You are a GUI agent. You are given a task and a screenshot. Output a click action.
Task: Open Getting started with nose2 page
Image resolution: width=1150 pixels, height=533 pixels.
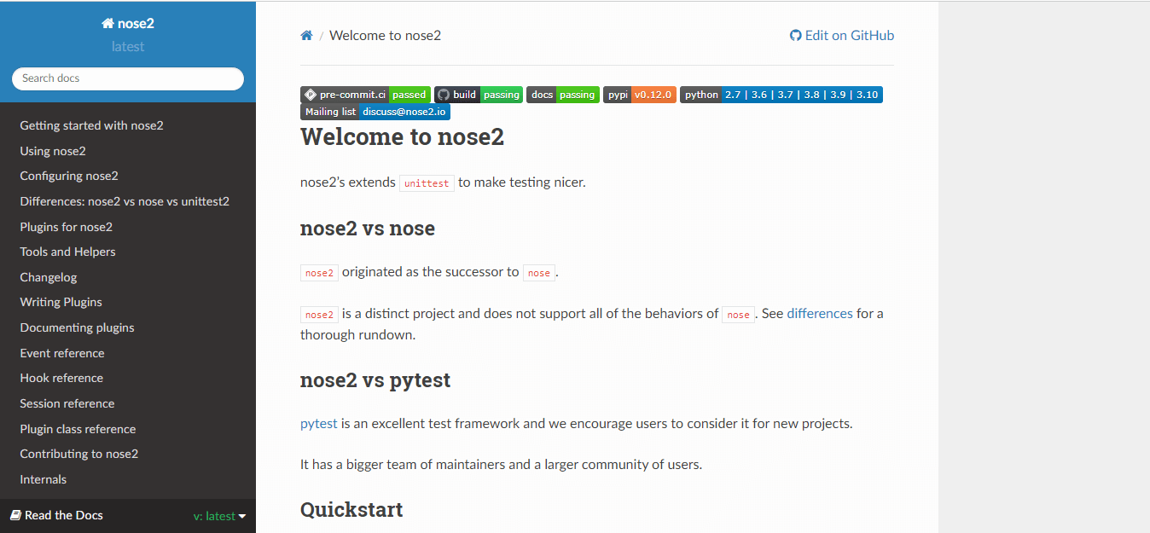coord(91,125)
